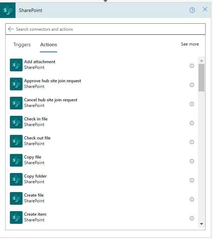Show info for Create item action
This screenshot has width=213, height=239.
pos(192,218)
